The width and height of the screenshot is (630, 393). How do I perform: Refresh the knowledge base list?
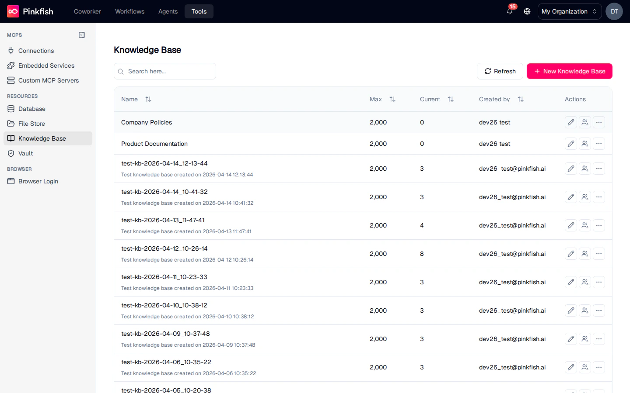click(500, 71)
